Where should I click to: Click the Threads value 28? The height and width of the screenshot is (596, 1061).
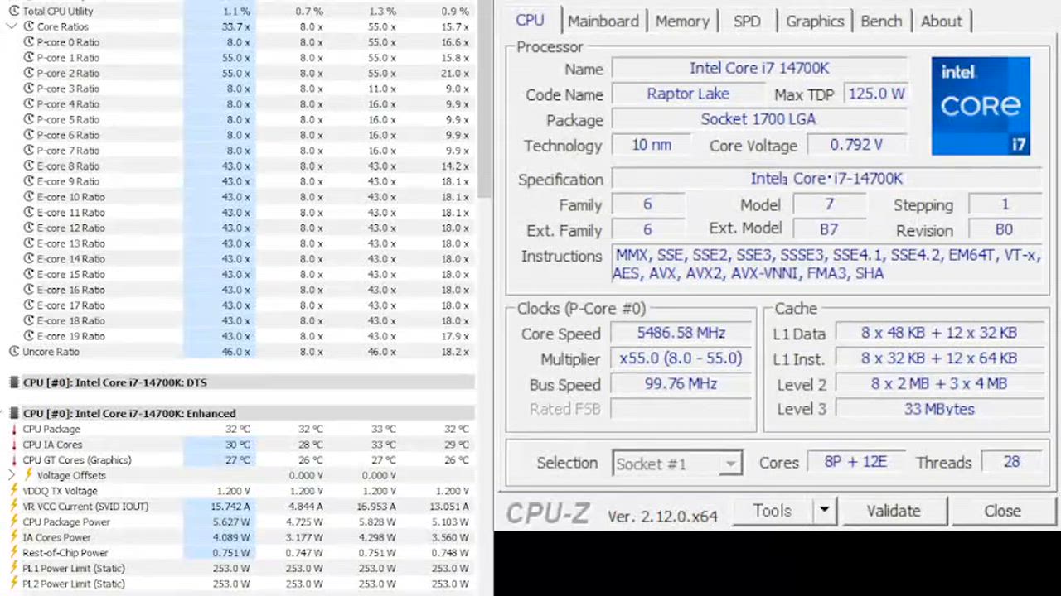coord(1011,462)
